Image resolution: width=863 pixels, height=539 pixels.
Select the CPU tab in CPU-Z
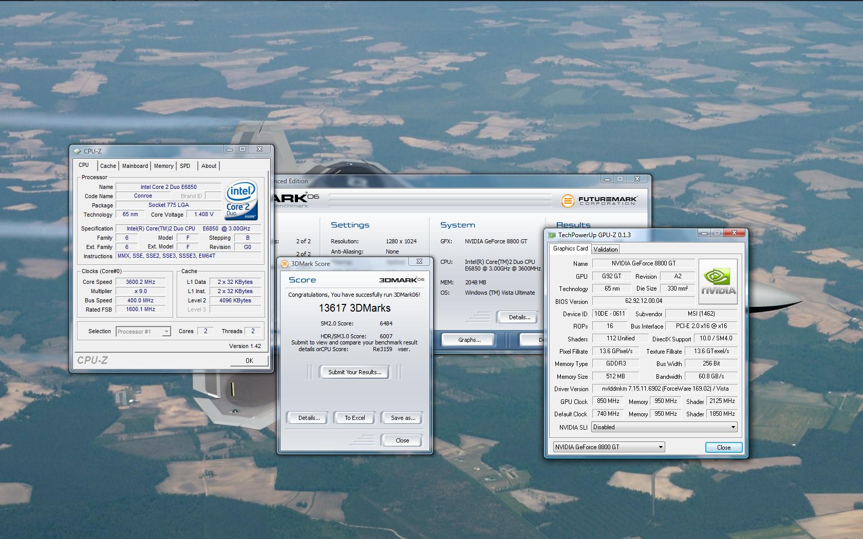pos(84,165)
